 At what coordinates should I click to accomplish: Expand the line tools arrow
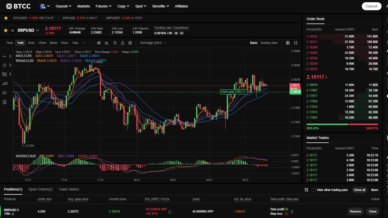pos(10,56)
